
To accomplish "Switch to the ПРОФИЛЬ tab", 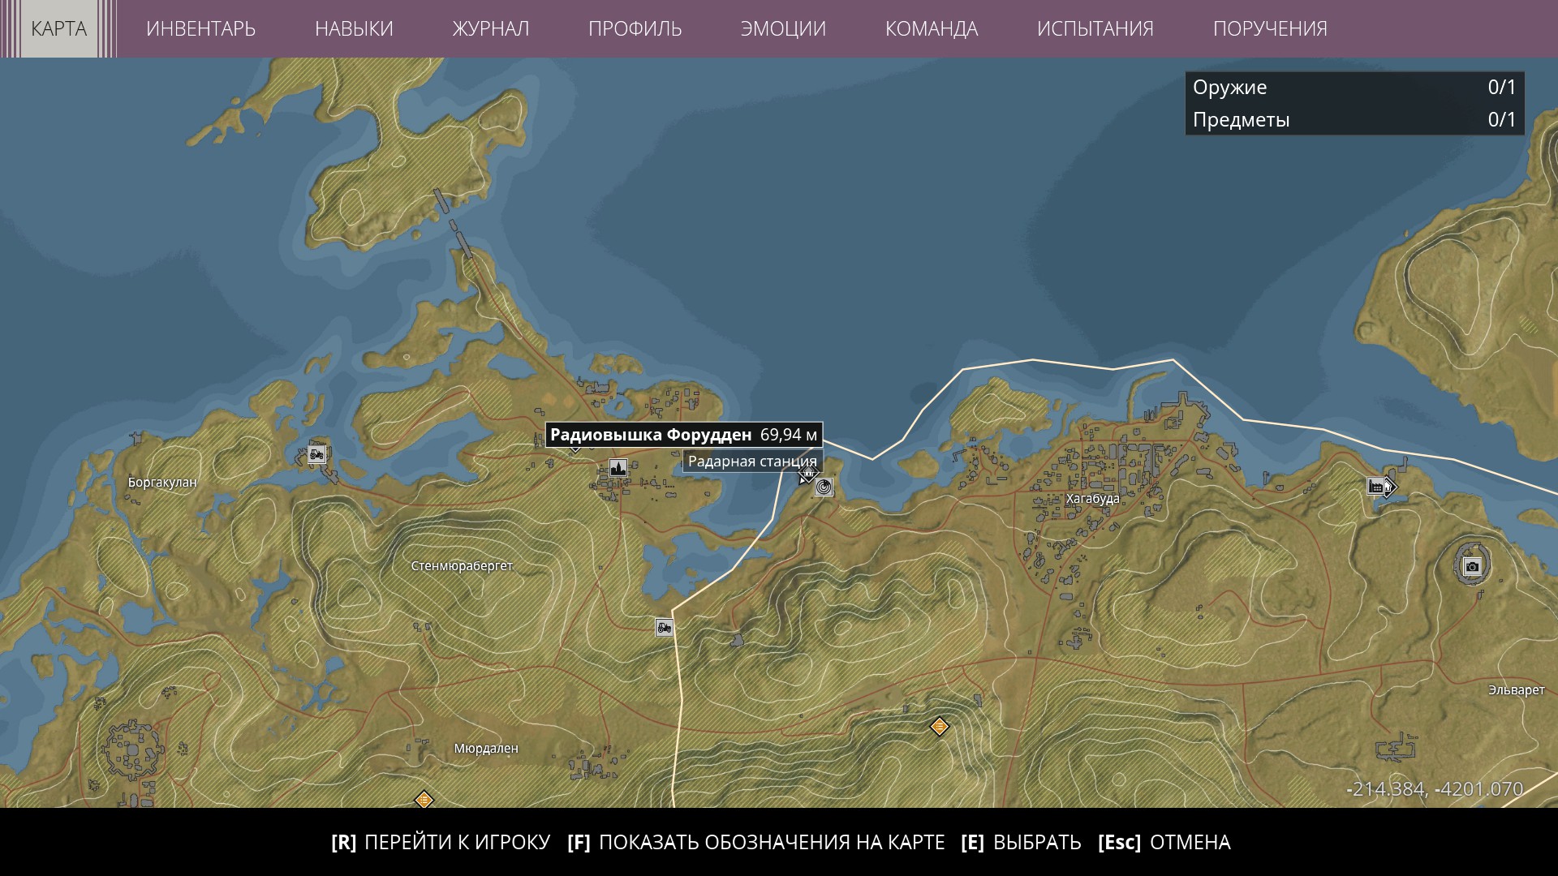I will pyautogui.click(x=635, y=28).
